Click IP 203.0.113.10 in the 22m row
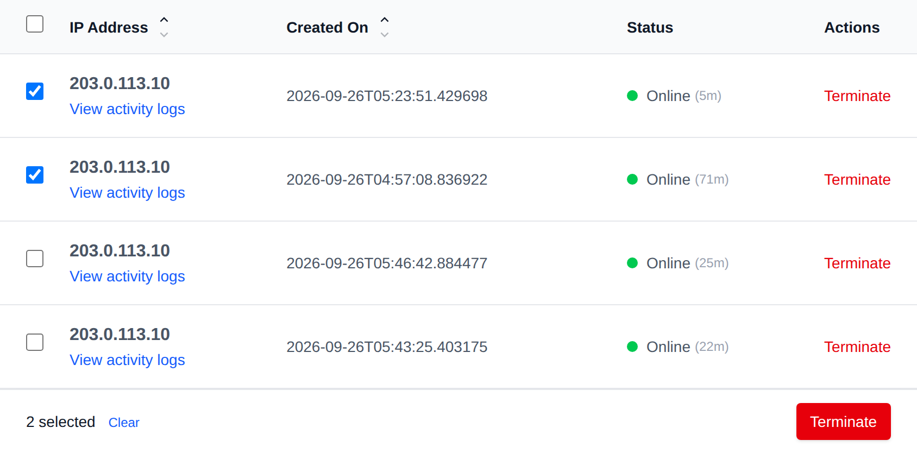 (120, 334)
